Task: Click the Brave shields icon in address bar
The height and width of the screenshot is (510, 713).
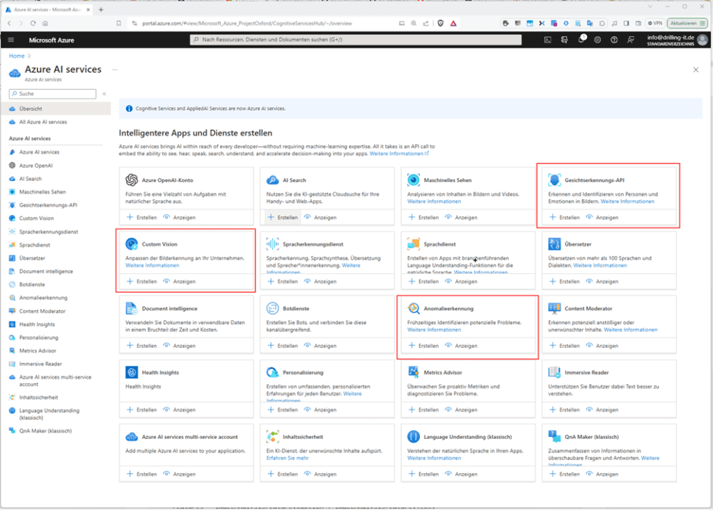Action: 440,23
